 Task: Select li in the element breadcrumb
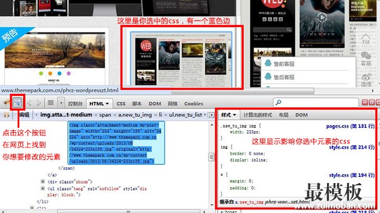tap(161, 115)
